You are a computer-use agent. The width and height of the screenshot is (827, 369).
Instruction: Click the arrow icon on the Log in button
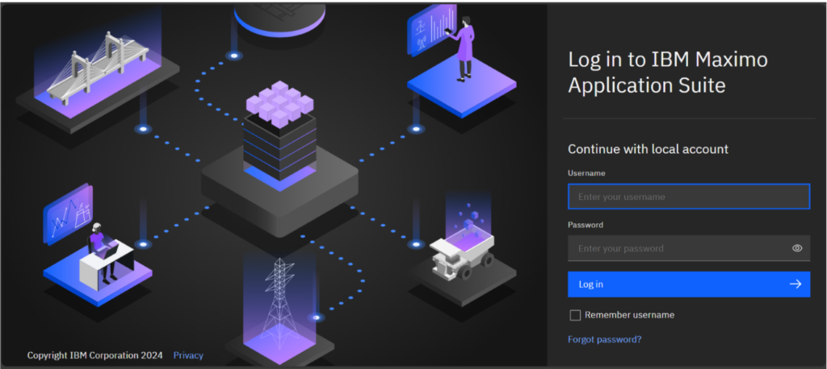pyautogui.click(x=796, y=284)
